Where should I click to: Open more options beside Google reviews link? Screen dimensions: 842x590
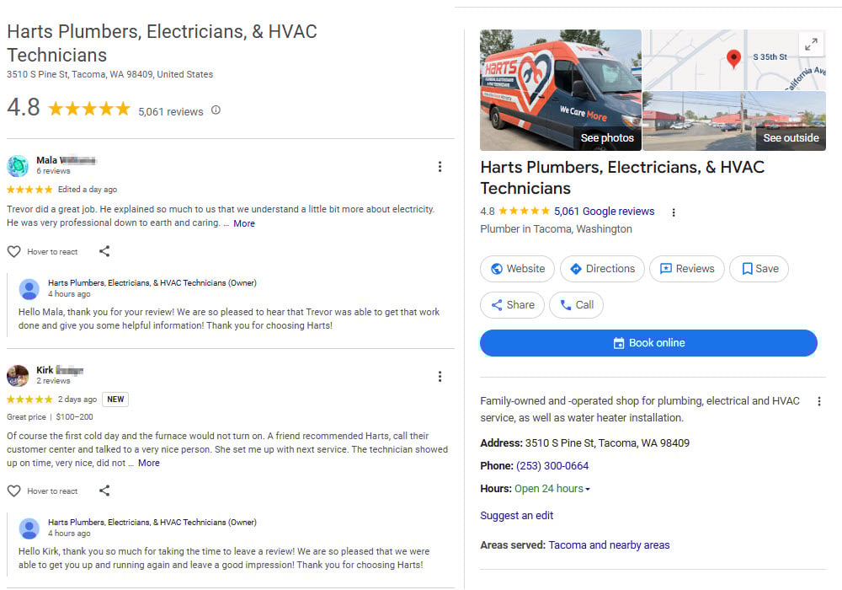(x=674, y=212)
